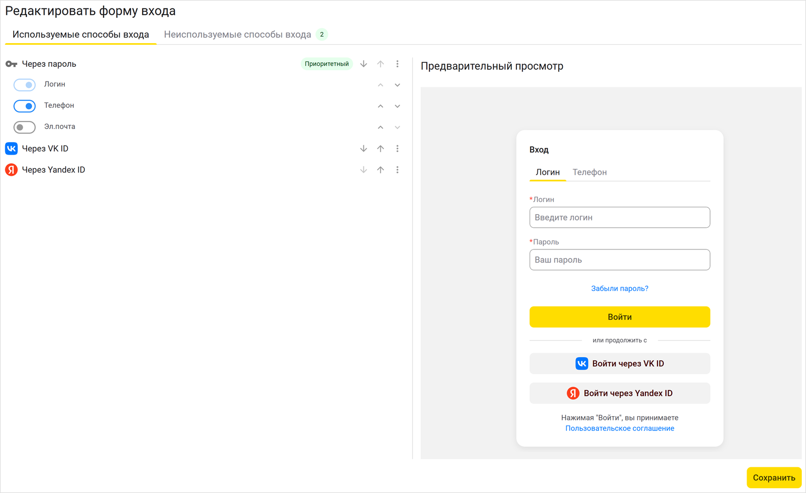Click the VK logo in methods list

(11, 148)
